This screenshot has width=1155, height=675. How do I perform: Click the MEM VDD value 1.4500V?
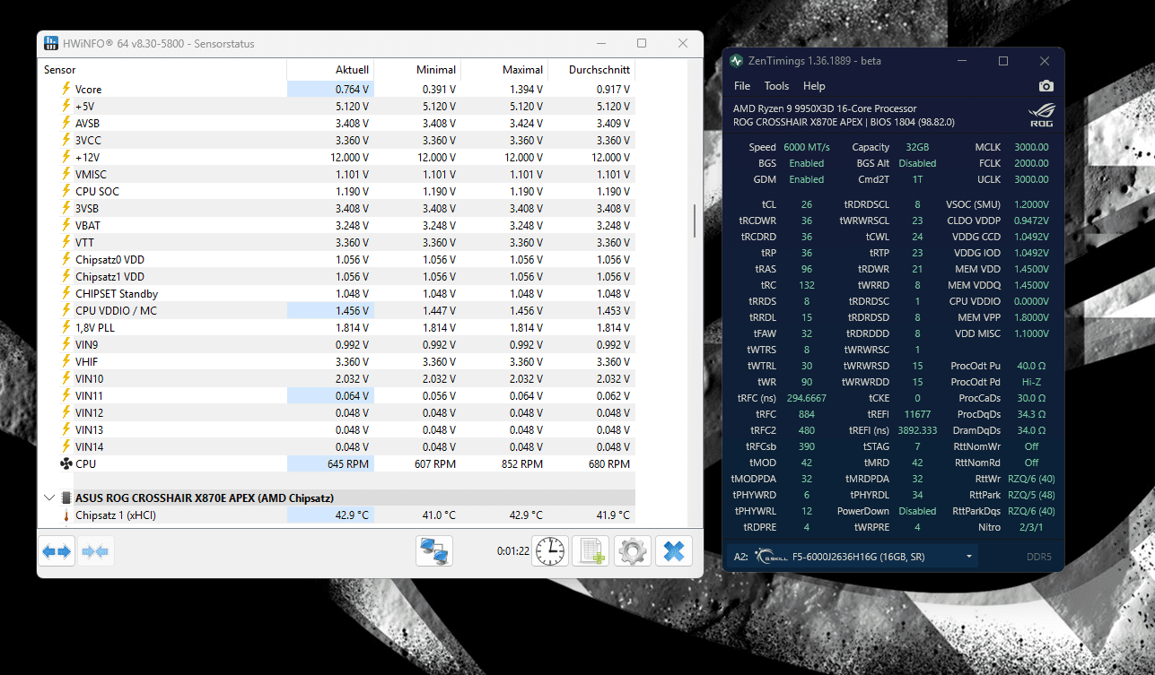click(x=1031, y=269)
